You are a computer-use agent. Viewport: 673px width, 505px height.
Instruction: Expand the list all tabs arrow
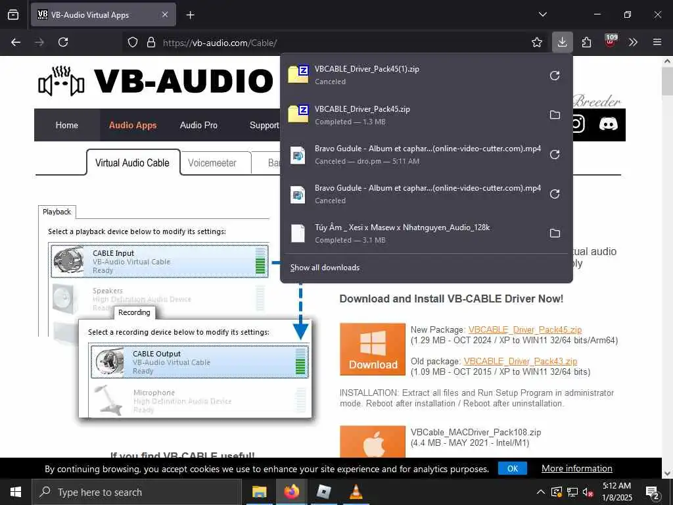coord(542,14)
